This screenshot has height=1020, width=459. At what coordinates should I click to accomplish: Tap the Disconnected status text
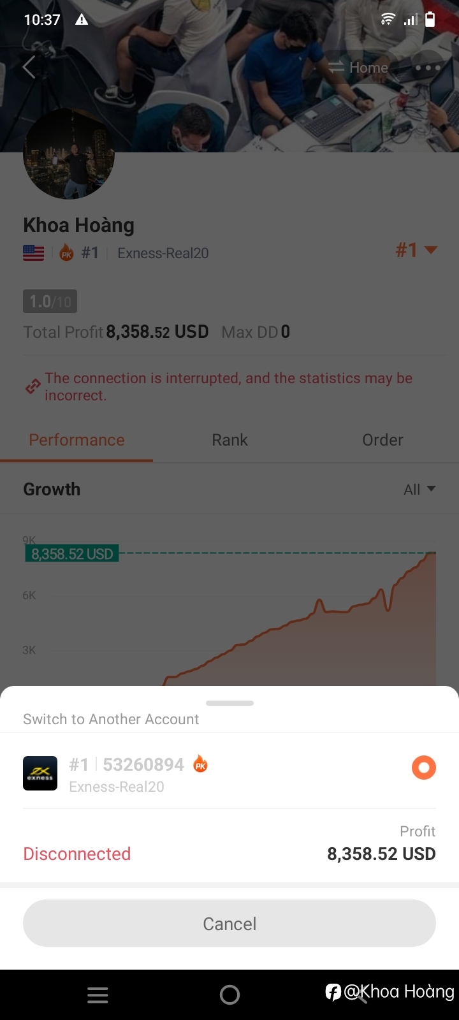tap(77, 854)
